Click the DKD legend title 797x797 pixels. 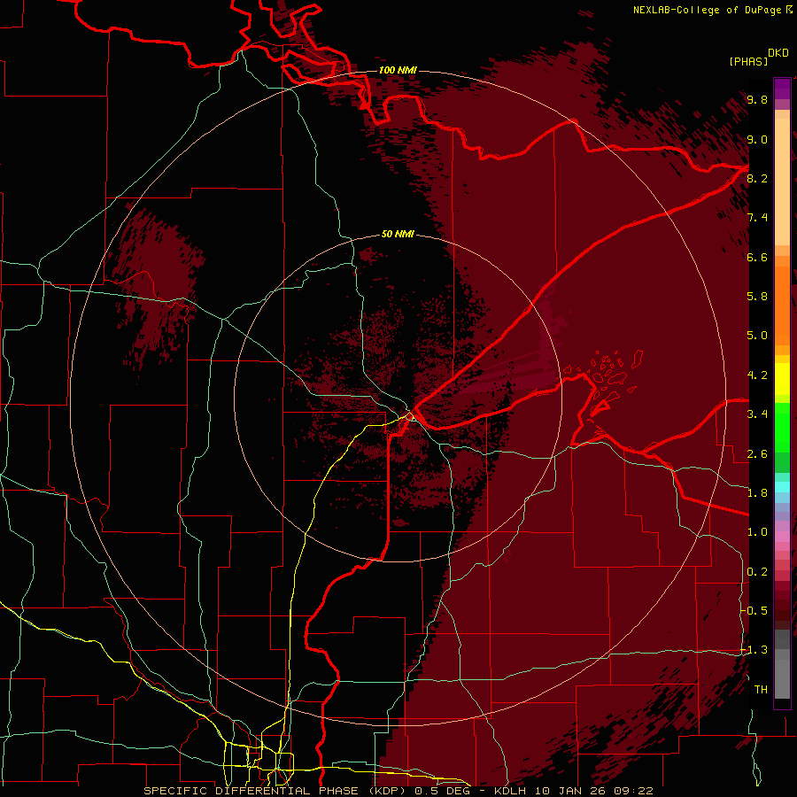778,53
